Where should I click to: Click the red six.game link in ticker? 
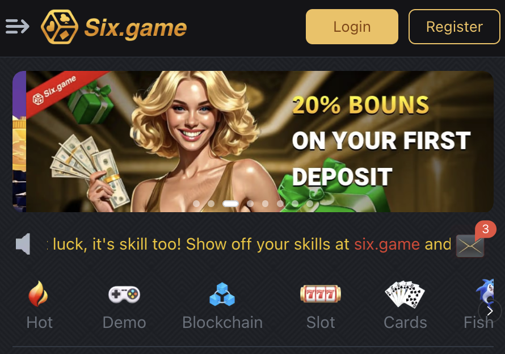click(387, 244)
